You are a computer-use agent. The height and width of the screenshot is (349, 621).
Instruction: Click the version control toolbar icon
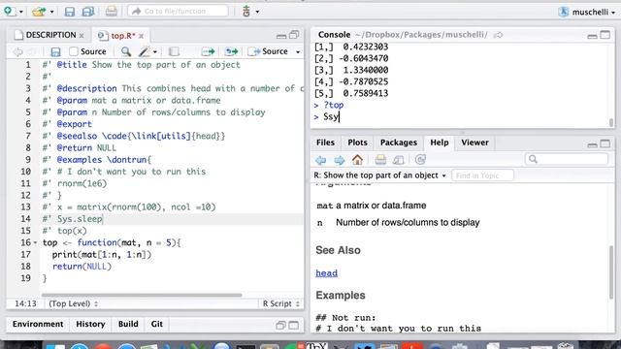pos(246,12)
